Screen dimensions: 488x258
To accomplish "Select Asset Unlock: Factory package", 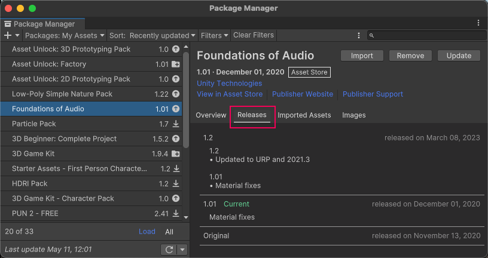I will pyautogui.click(x=91, y=64).
